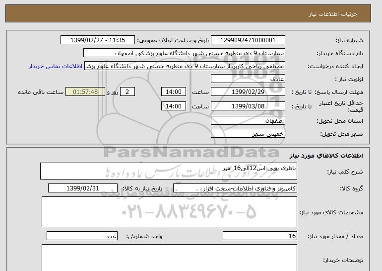Click the اطلاعات کالاهای مورد نیاز section heading

point(326,156)
